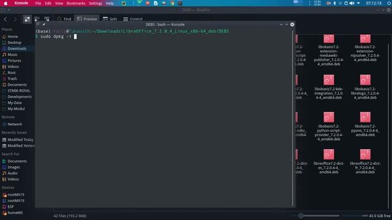Expand hidden system tray arrow
Viewport: 392px width, 220px height.
tap(358, 3)
